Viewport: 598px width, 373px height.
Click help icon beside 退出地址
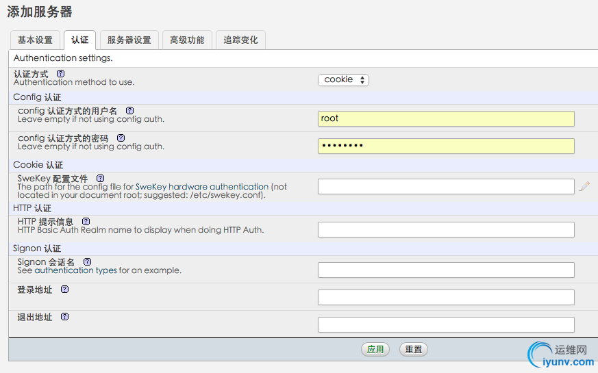(65, 317)
